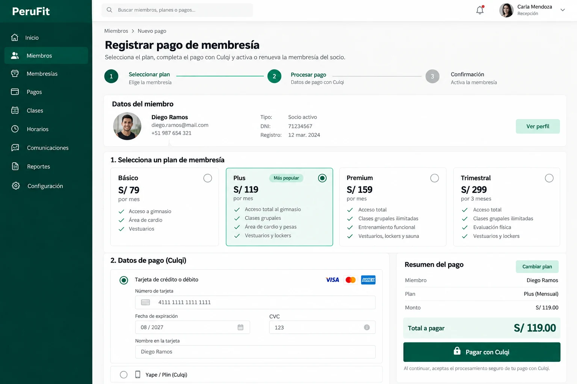Click Carla Mendoza's avatar photo
The image size is (577, 384).
click(x=506, y=10)
